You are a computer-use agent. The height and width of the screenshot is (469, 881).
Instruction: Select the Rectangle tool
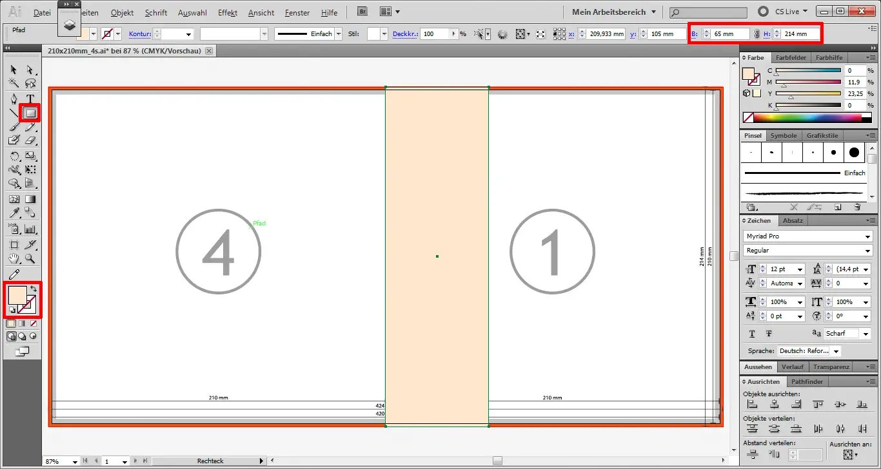click(29, 113)
